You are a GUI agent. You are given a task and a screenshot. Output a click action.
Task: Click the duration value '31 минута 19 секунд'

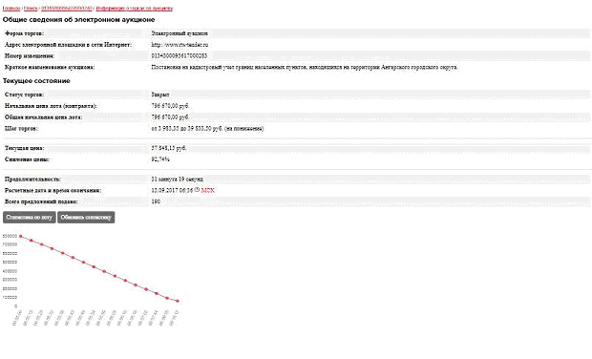(x=177, y=179)
